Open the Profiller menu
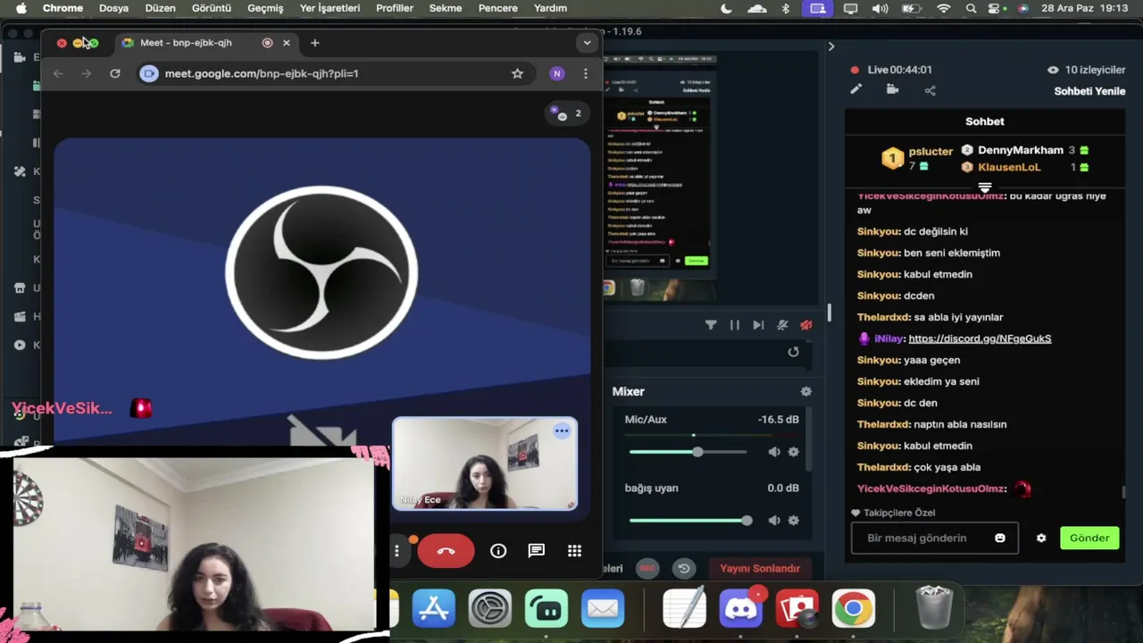Image resolution: width=1143 pixels, height=643 pixels. (x=395, y=8)
